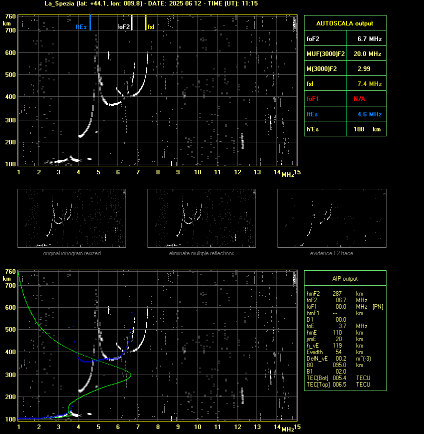This screenshot has height=434, width=424.
Task: Select the h_vE 119 km row
Action: coord(335,346)
